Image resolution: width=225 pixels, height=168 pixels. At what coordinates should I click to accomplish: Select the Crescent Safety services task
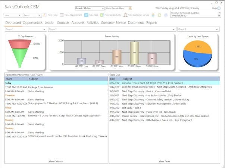tap(164, 100)
